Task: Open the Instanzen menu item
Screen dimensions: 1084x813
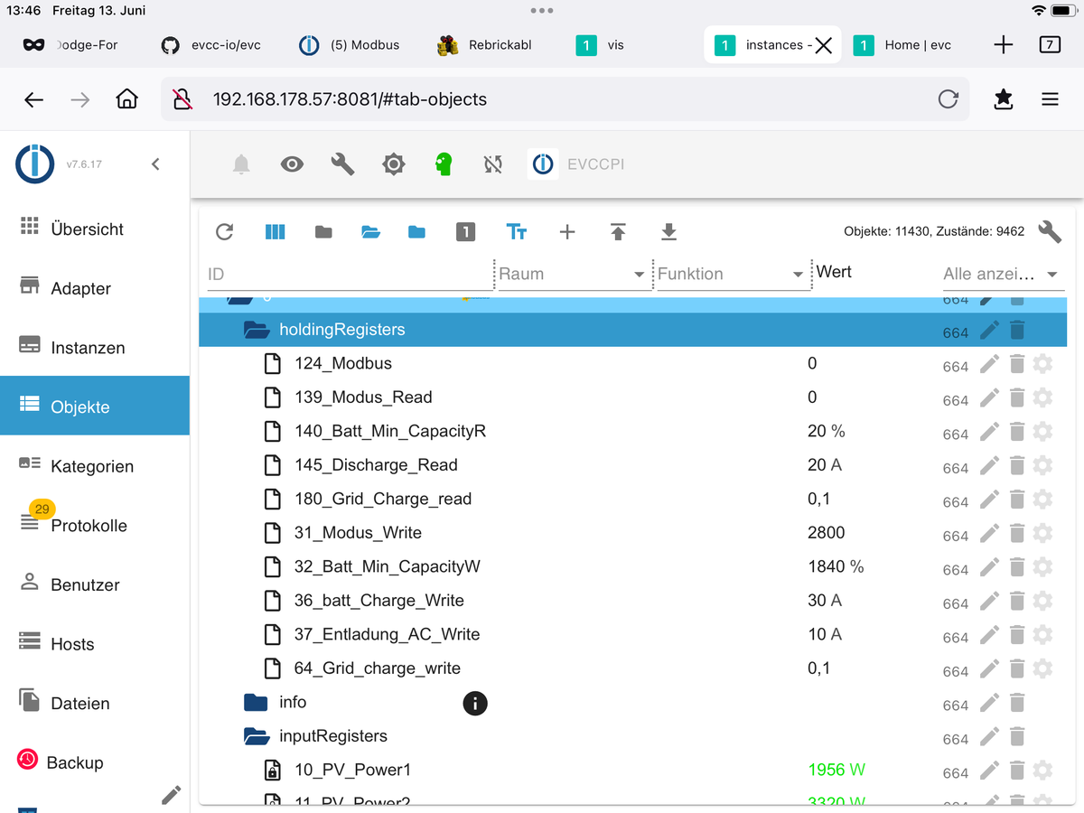Action: (88, 348)
